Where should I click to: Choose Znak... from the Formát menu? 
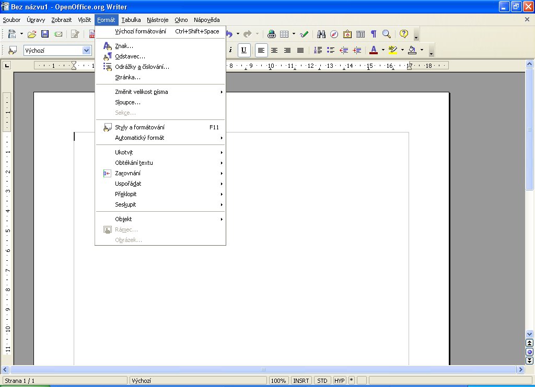coord(160,46)
